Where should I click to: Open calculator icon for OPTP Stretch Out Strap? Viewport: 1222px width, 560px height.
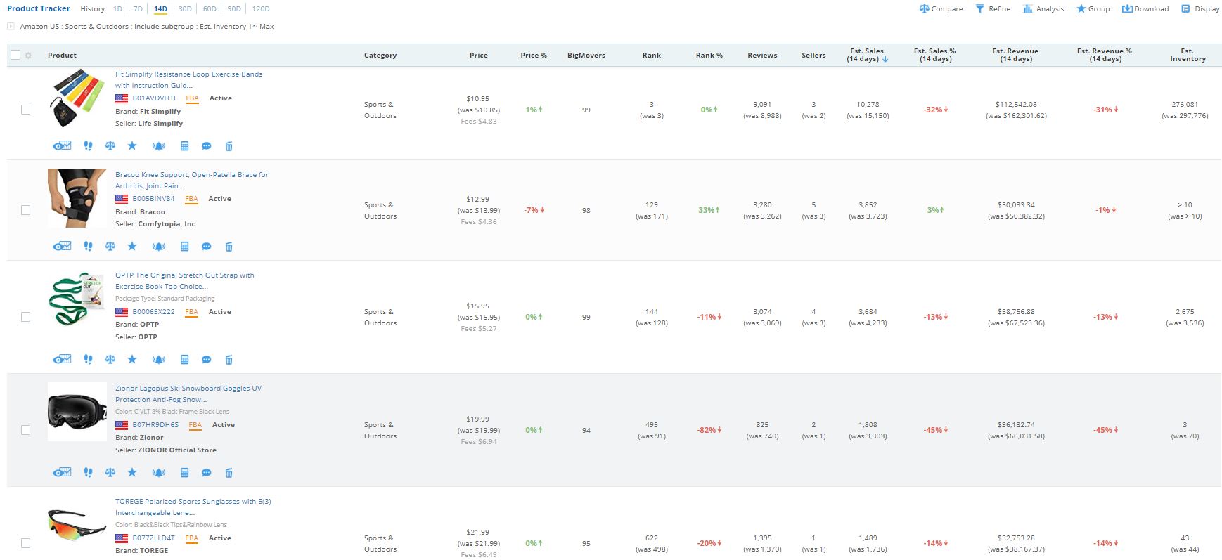pyautogui.click(x=185, y=360)
